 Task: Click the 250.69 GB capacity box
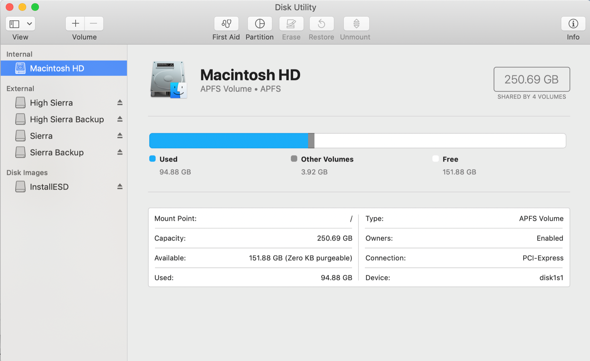pyautogui.click(x=531, y=79)
